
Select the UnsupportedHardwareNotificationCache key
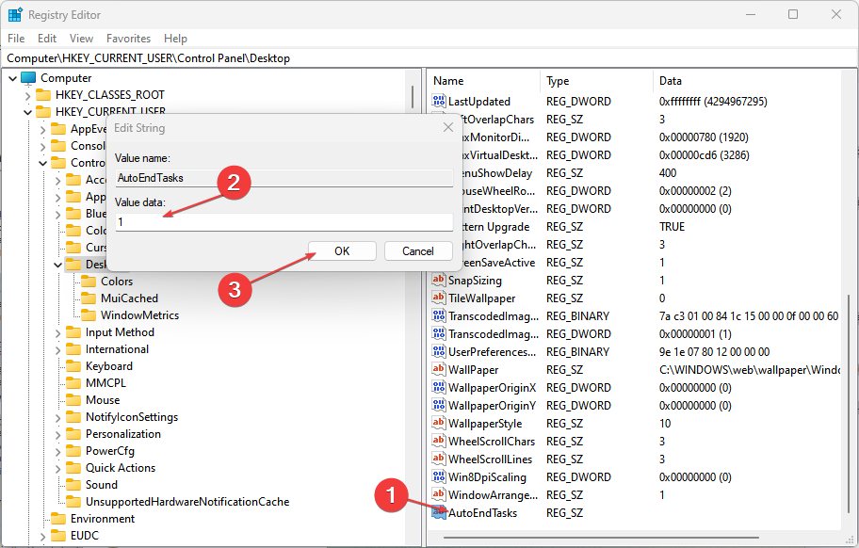click(x=187, y=502)
